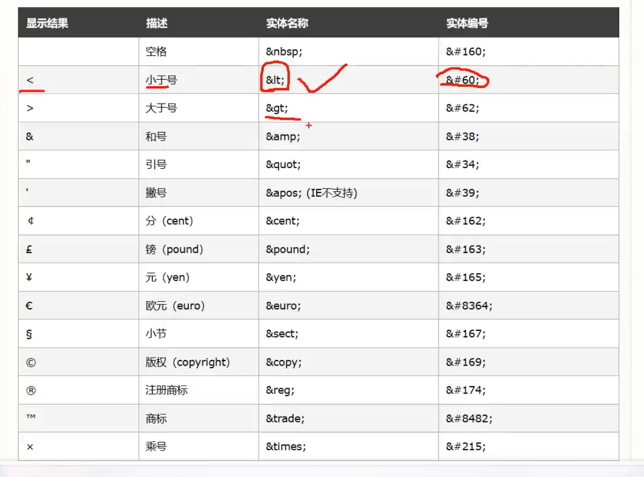Click the &#39; entity number

pos(463,193)
